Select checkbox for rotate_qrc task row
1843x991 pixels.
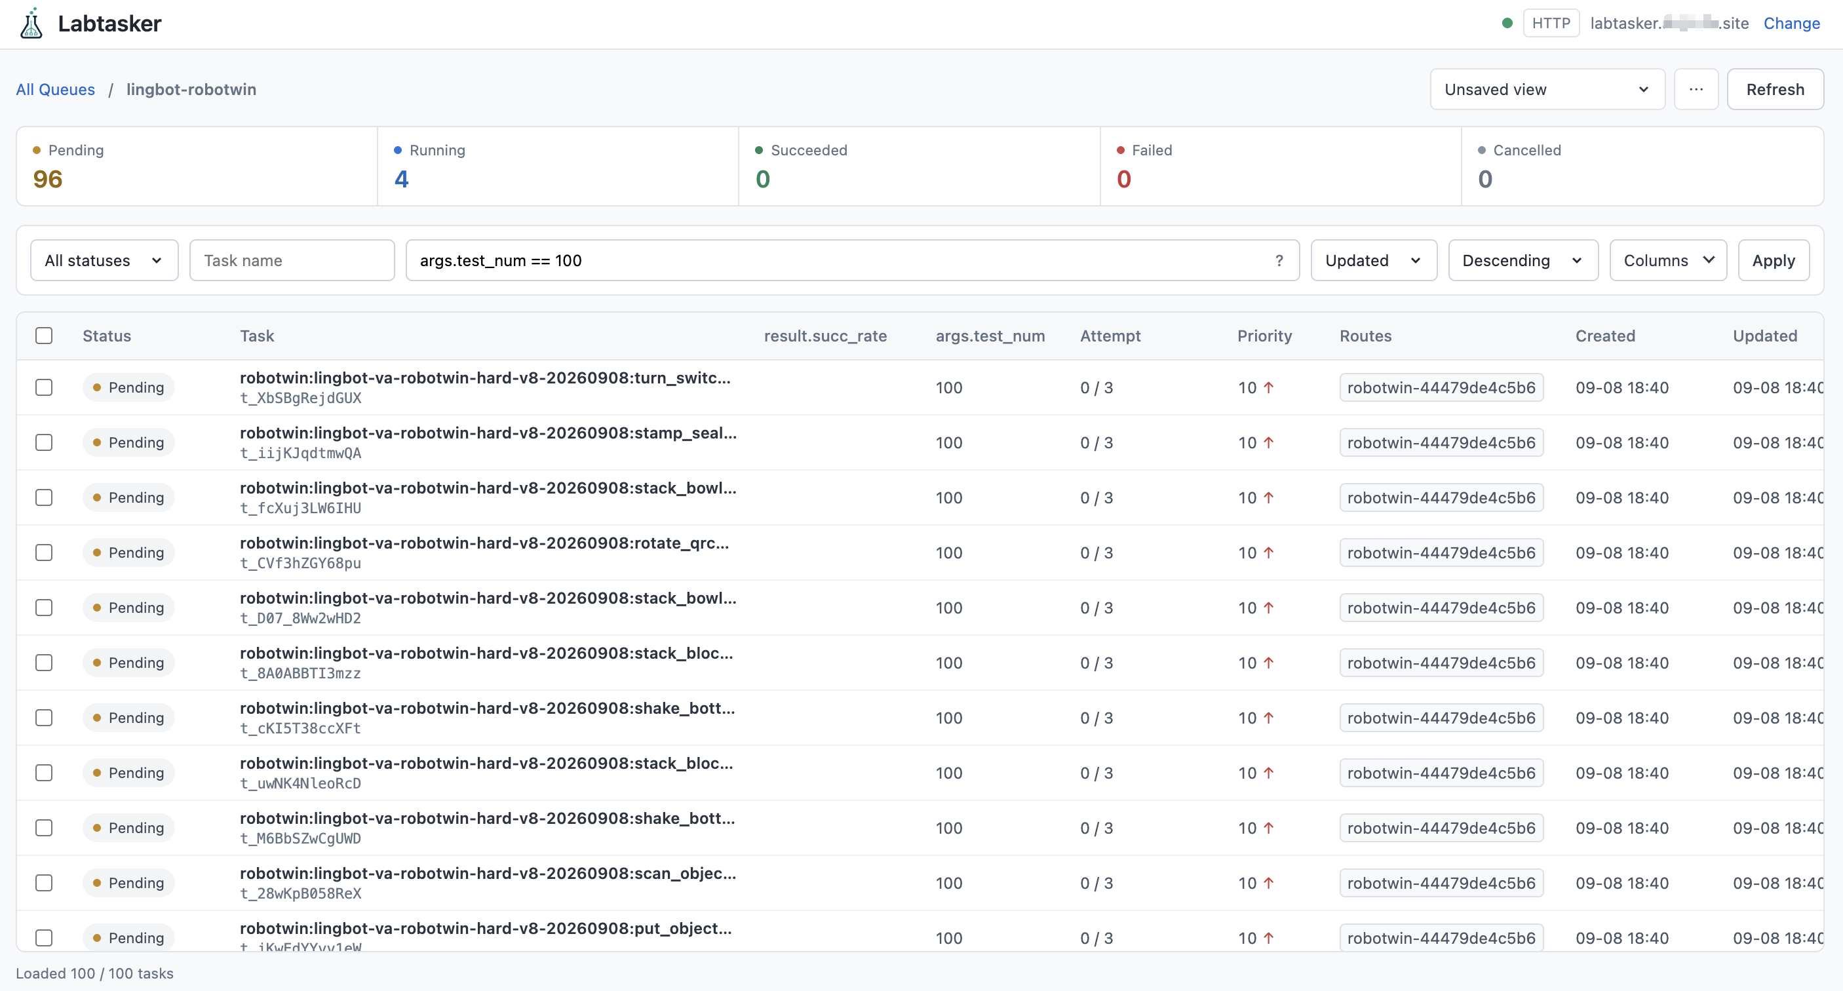point(45,553)
